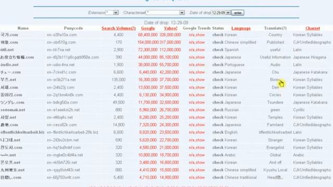Click Yahoo count 26,700,000
The width and height of the screenshot is (333, 187).
point(169,110)
